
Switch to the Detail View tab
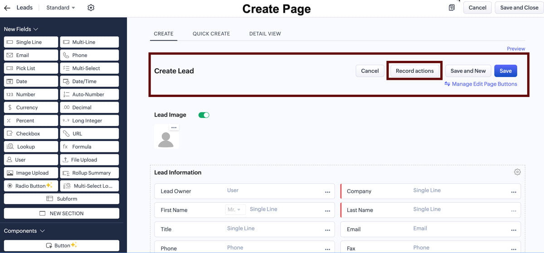[x=265, y=34]
